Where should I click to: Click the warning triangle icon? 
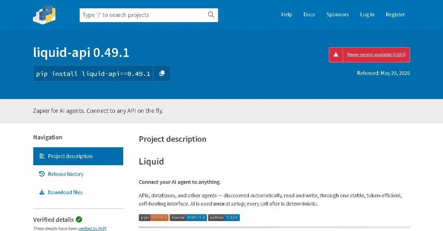(x=336, y=54)
